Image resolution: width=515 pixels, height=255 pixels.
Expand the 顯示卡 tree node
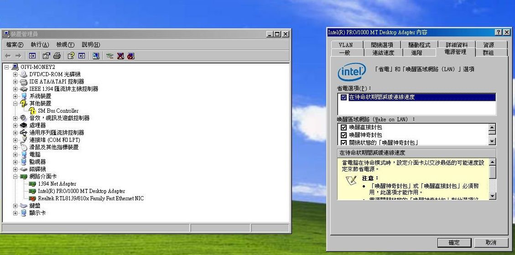(x=15, y=213)
